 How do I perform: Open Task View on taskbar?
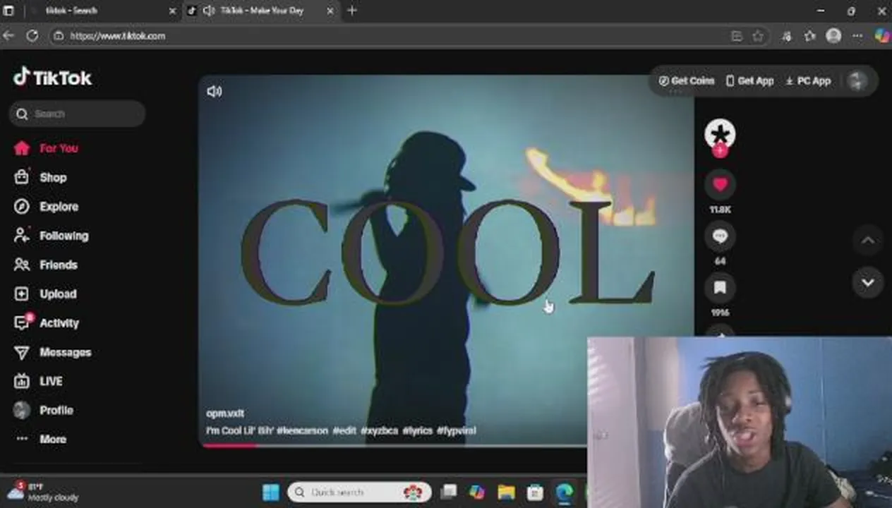(x=449, y=492)
